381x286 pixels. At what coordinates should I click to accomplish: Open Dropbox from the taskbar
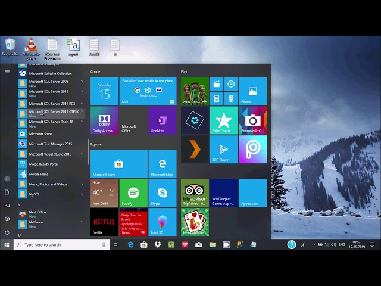158,245
